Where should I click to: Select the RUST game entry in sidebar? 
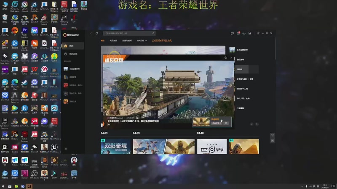(x=73, y=85)
